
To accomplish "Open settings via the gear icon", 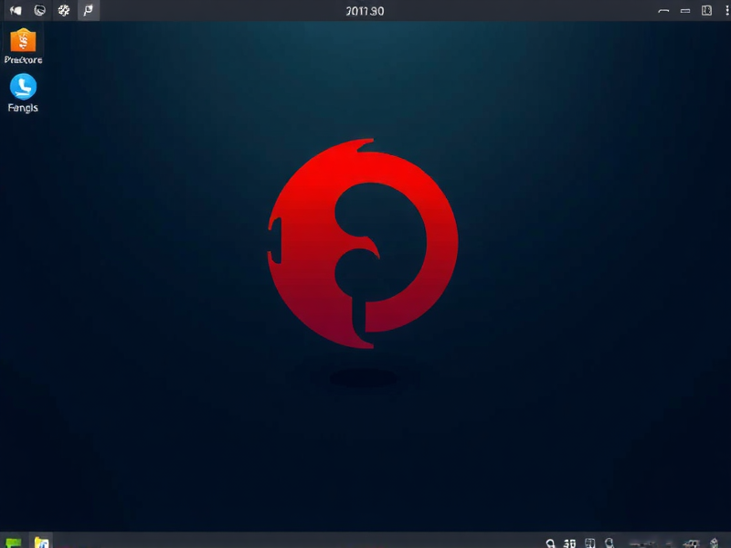I will point(64,10).
